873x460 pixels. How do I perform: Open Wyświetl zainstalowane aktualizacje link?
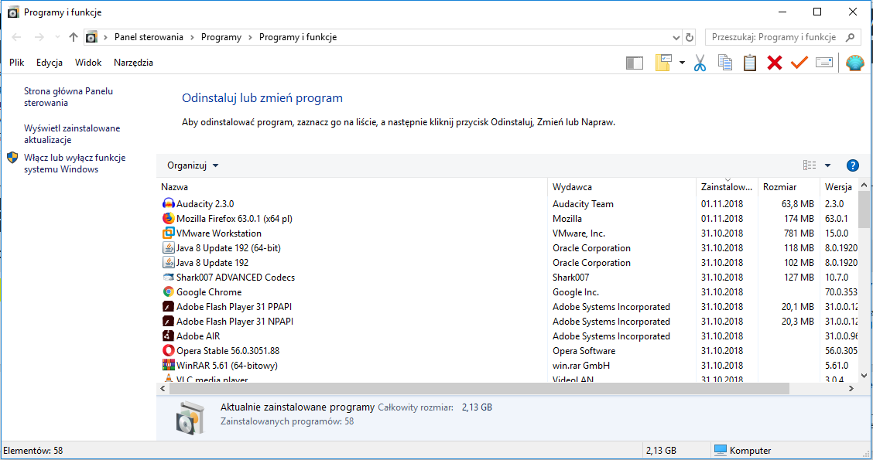click(72, 134)
